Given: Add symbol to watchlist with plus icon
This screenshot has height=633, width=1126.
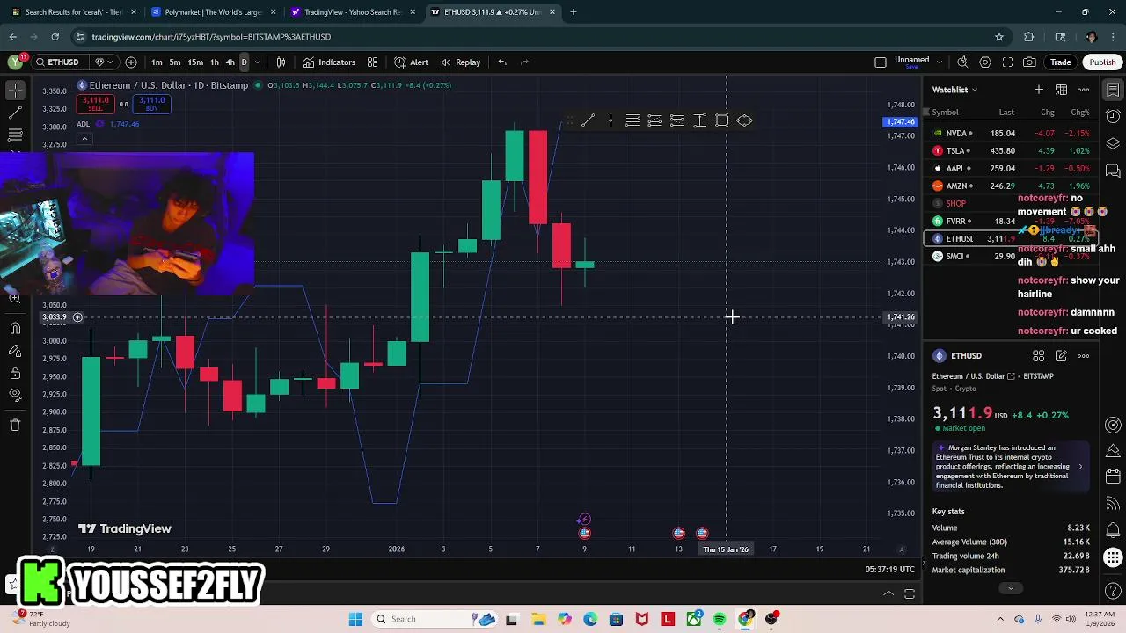Looking at the screenshot, I should (x=1039, y=90).
